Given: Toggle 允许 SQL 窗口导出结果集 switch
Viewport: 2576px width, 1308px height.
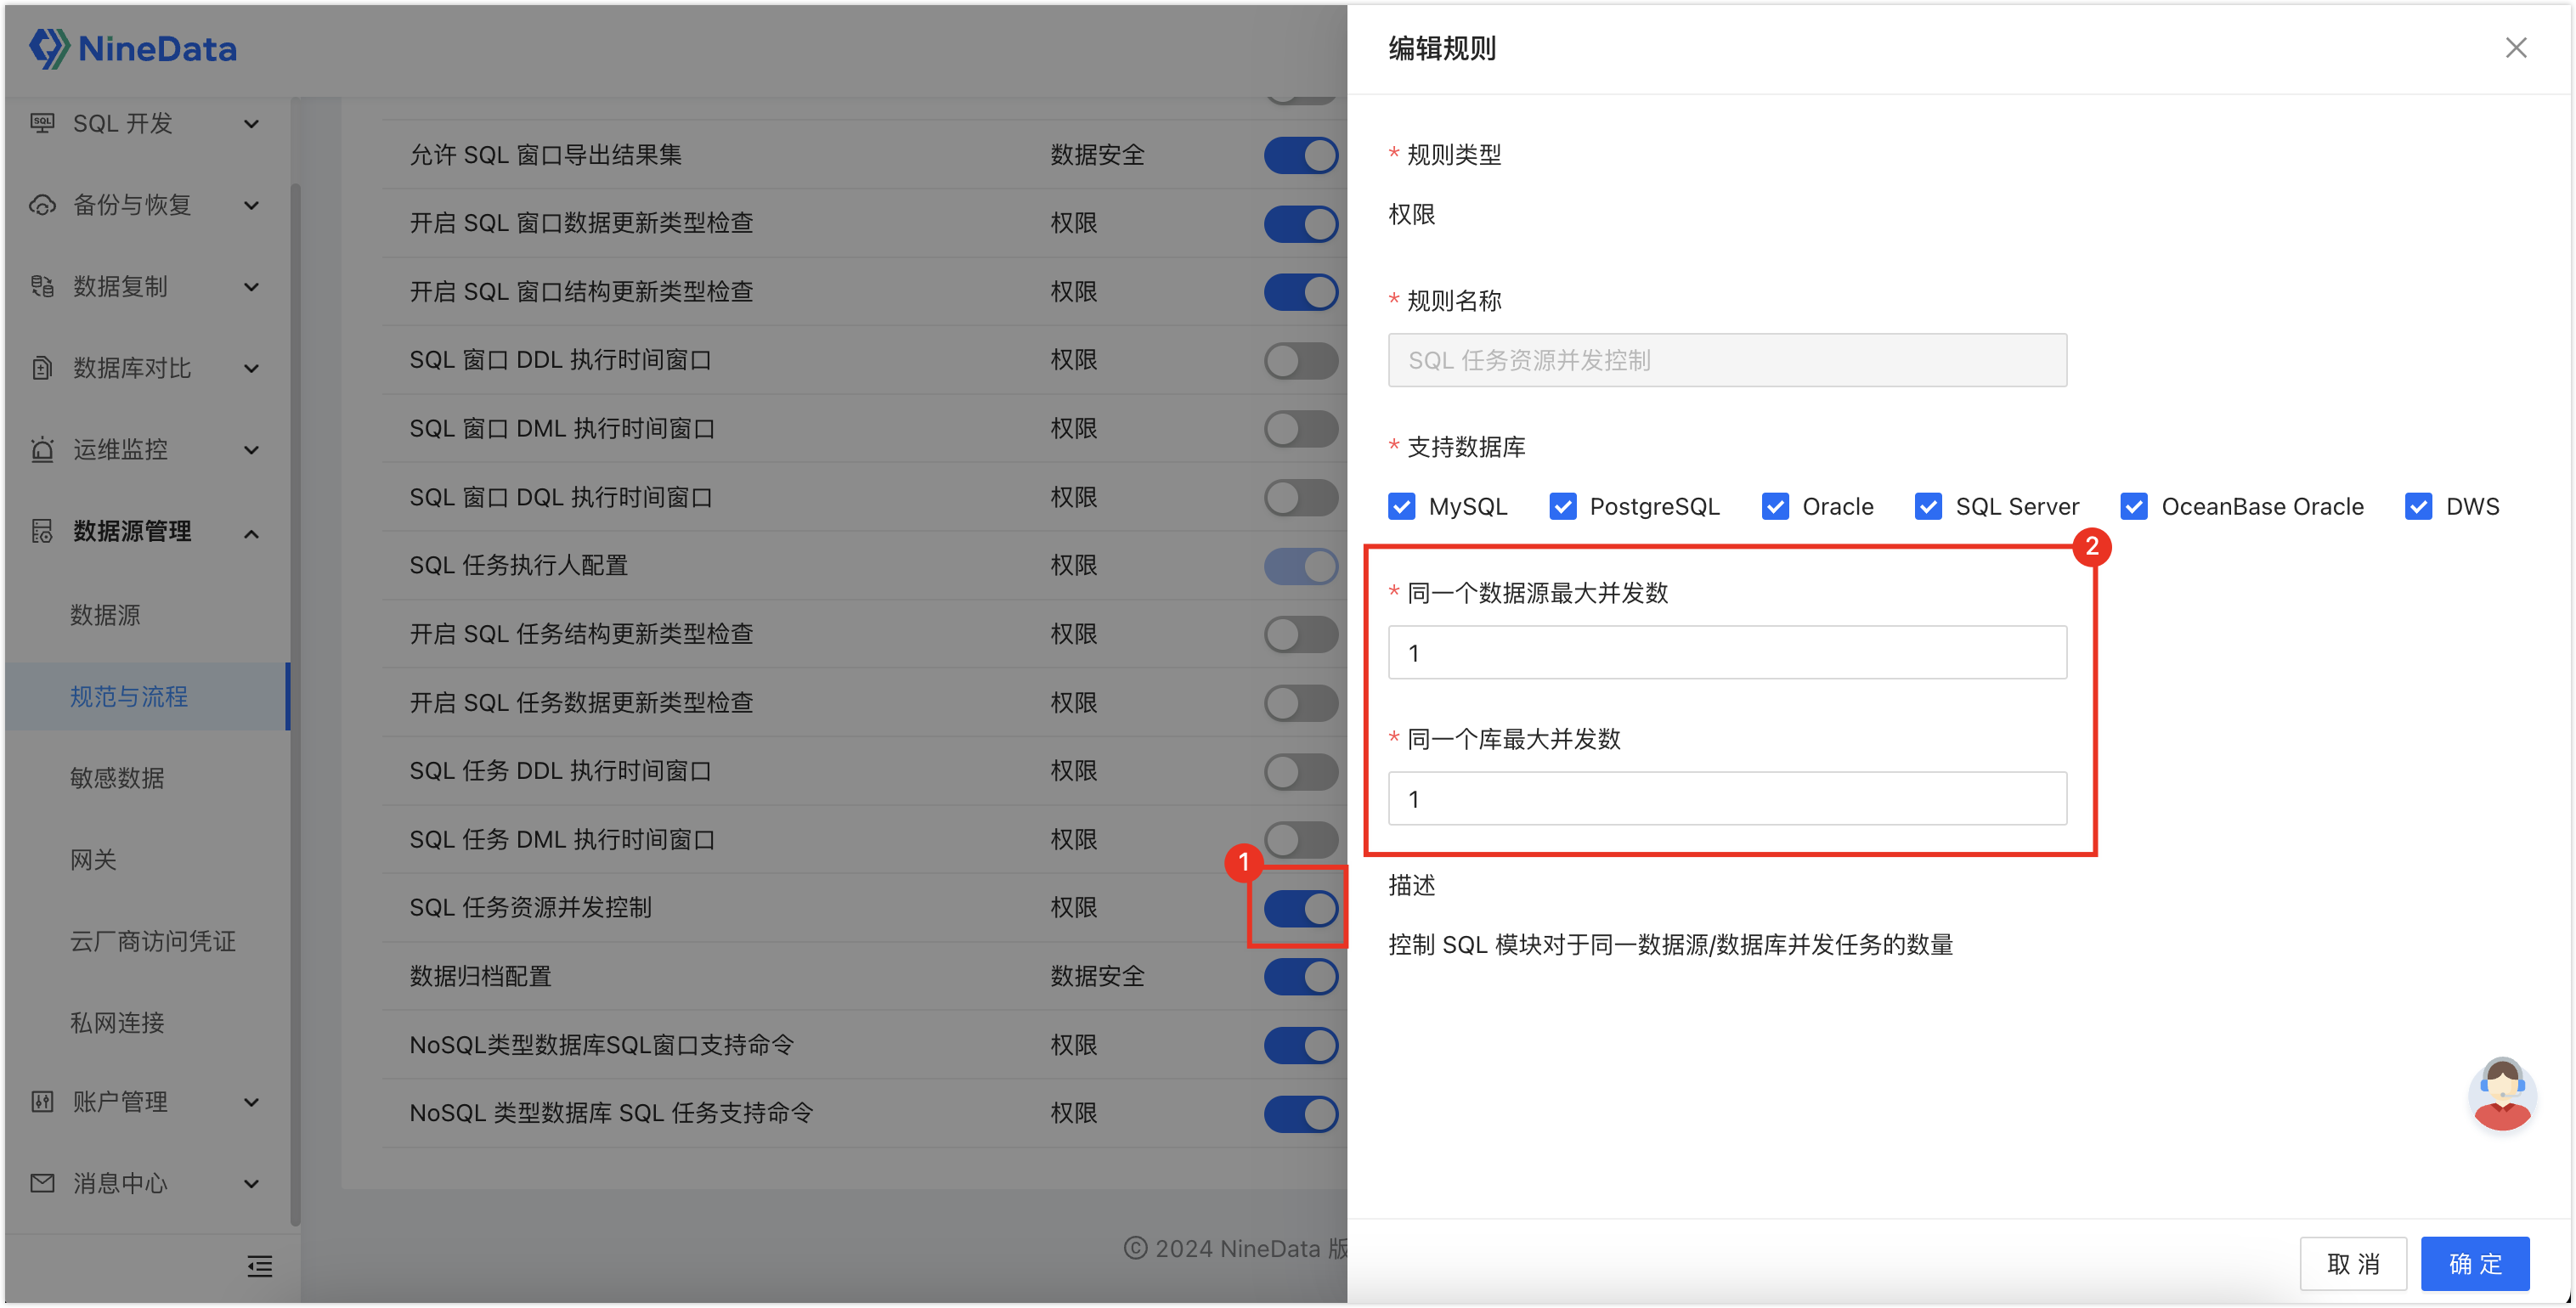Looking at the screenshot, I should pyautogui.click(x=1301, y=155).
